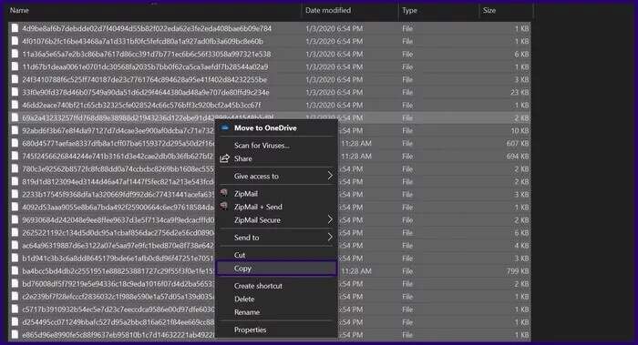The height and width of the screenshot is (345, 638).
Task: Click the ZipMail + Send icon
Action: pos(224,206)
